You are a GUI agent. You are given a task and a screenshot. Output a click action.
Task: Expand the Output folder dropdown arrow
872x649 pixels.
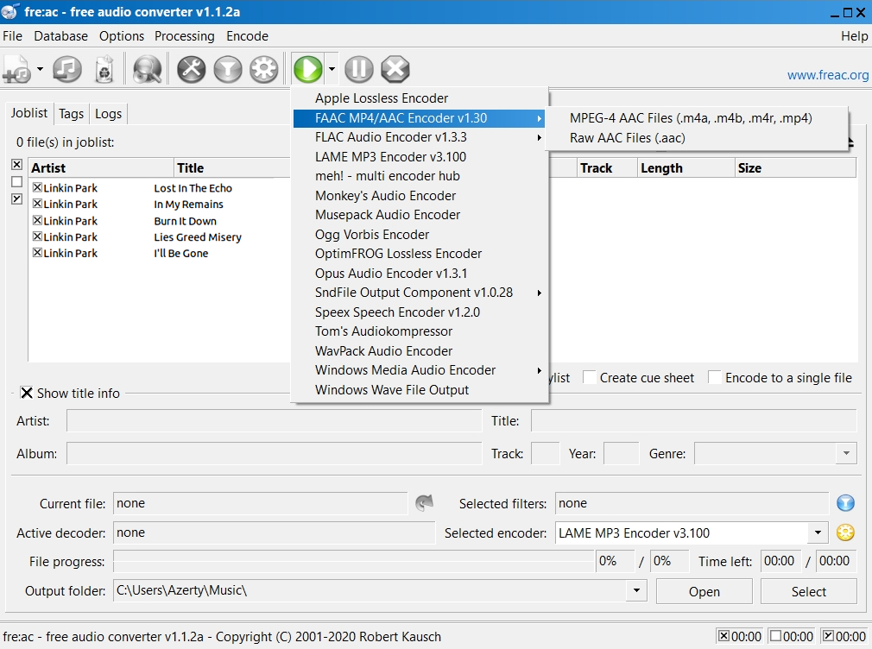coord(636,591)
